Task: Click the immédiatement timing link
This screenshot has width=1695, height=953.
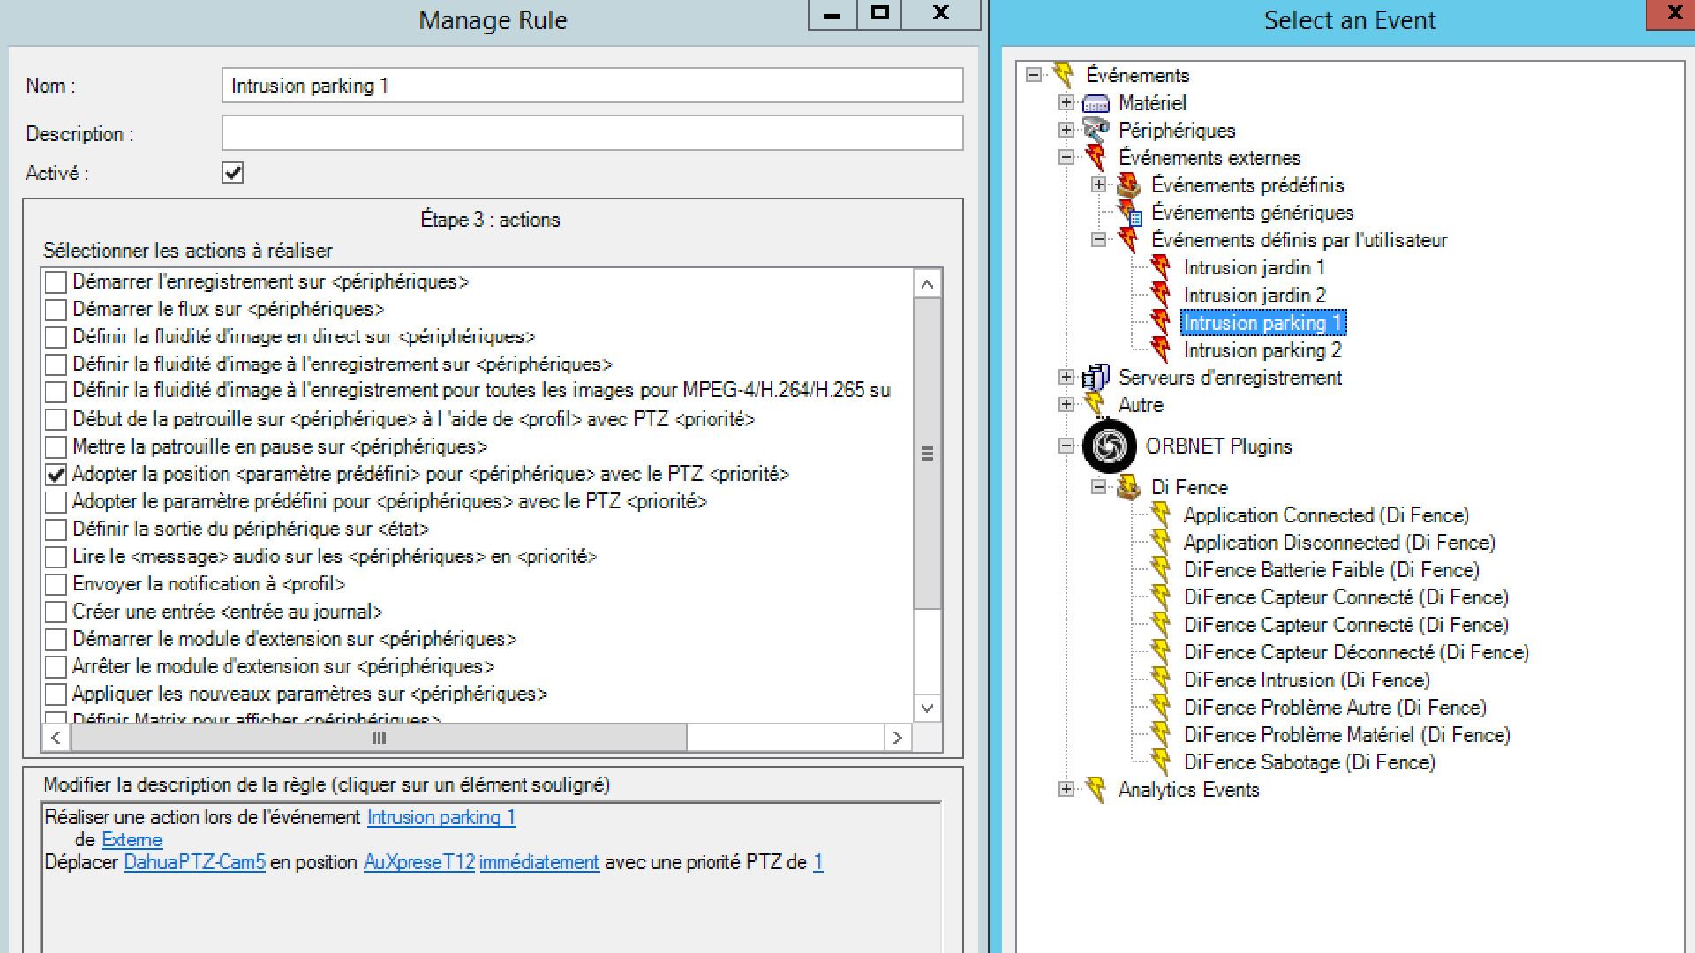Action: pyautogui.click(x=539, y=863)
